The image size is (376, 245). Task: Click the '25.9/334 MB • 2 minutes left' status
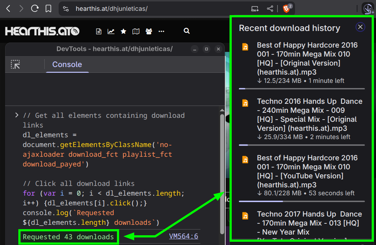click(304, 137)
